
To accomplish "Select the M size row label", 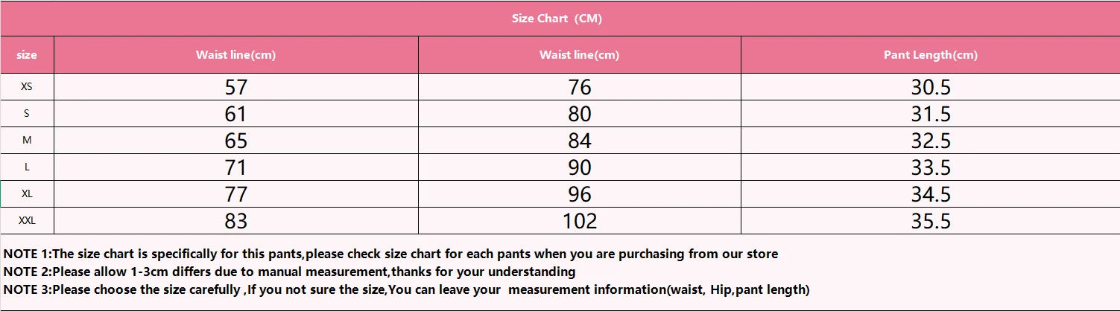I will 27,141.
